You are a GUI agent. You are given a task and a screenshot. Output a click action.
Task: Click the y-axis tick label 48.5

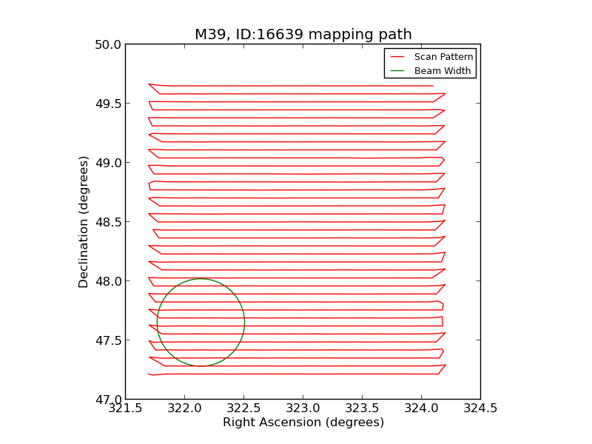(108, 222)
